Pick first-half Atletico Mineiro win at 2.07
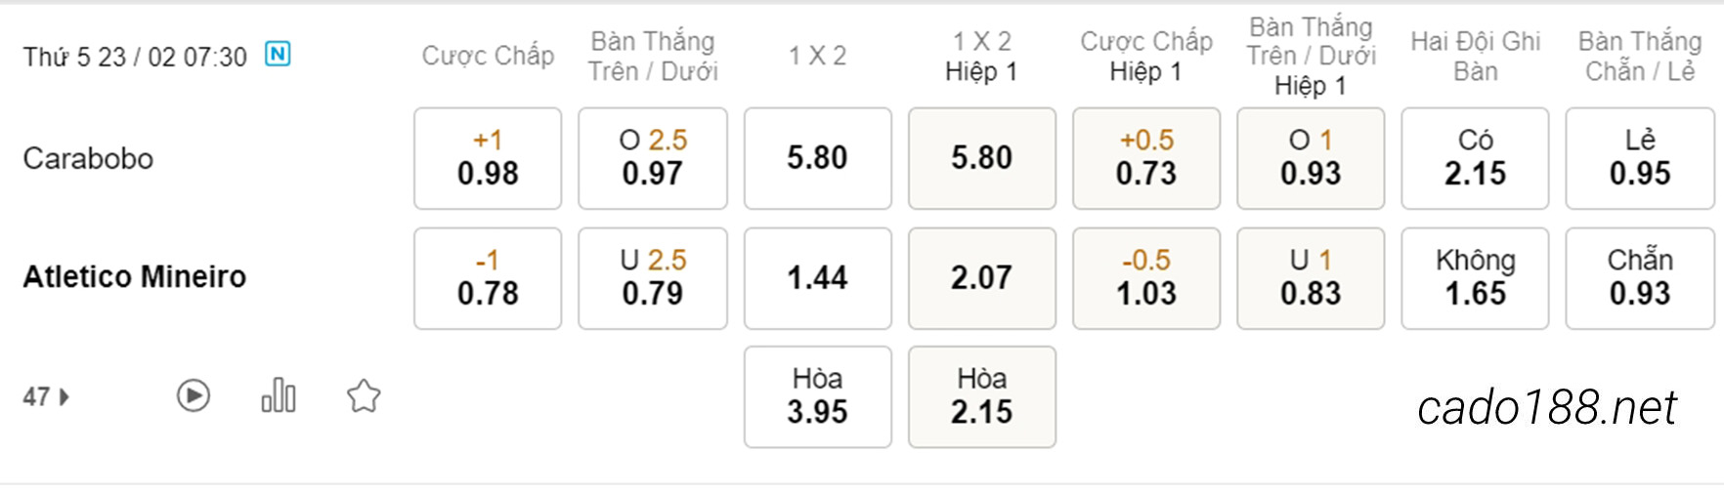Image resolution: width=1724 pixels, height=494 pixels. [x=982, y=278]
